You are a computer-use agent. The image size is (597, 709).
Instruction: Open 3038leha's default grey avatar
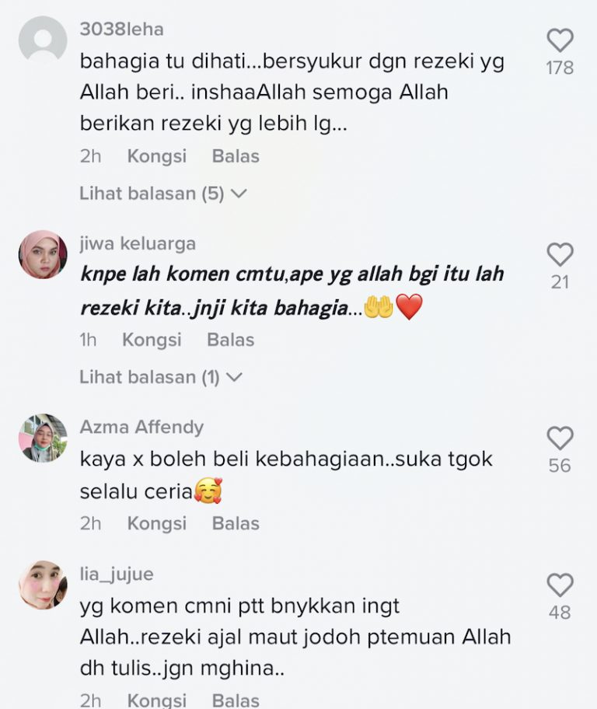coord(43,40)
